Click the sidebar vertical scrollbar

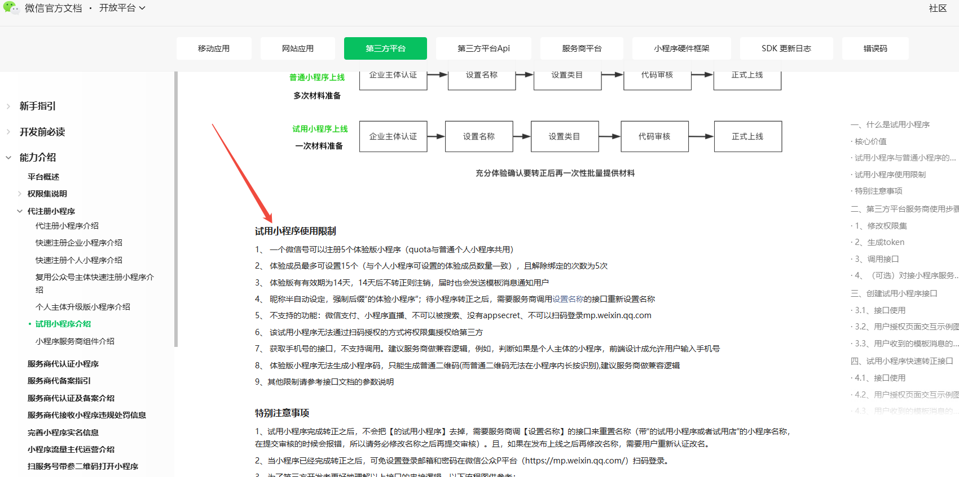(176, 209)
